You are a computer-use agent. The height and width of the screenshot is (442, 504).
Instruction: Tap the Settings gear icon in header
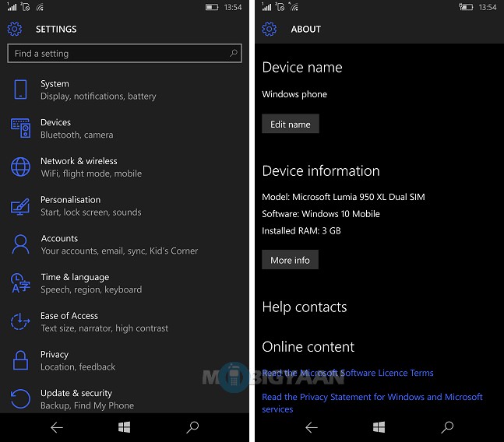15,29
